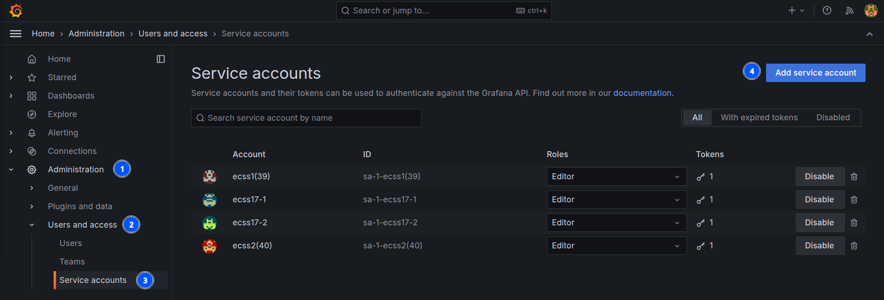Open Roles dropdown for ecss17-1
The image size is (884, 300).
616,200
